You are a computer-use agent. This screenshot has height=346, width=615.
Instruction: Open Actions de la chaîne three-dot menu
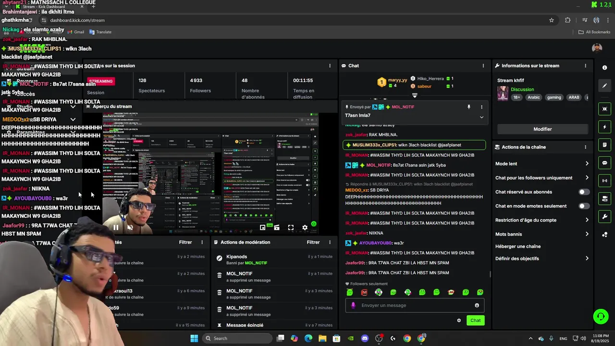click(x=585, y=147)
